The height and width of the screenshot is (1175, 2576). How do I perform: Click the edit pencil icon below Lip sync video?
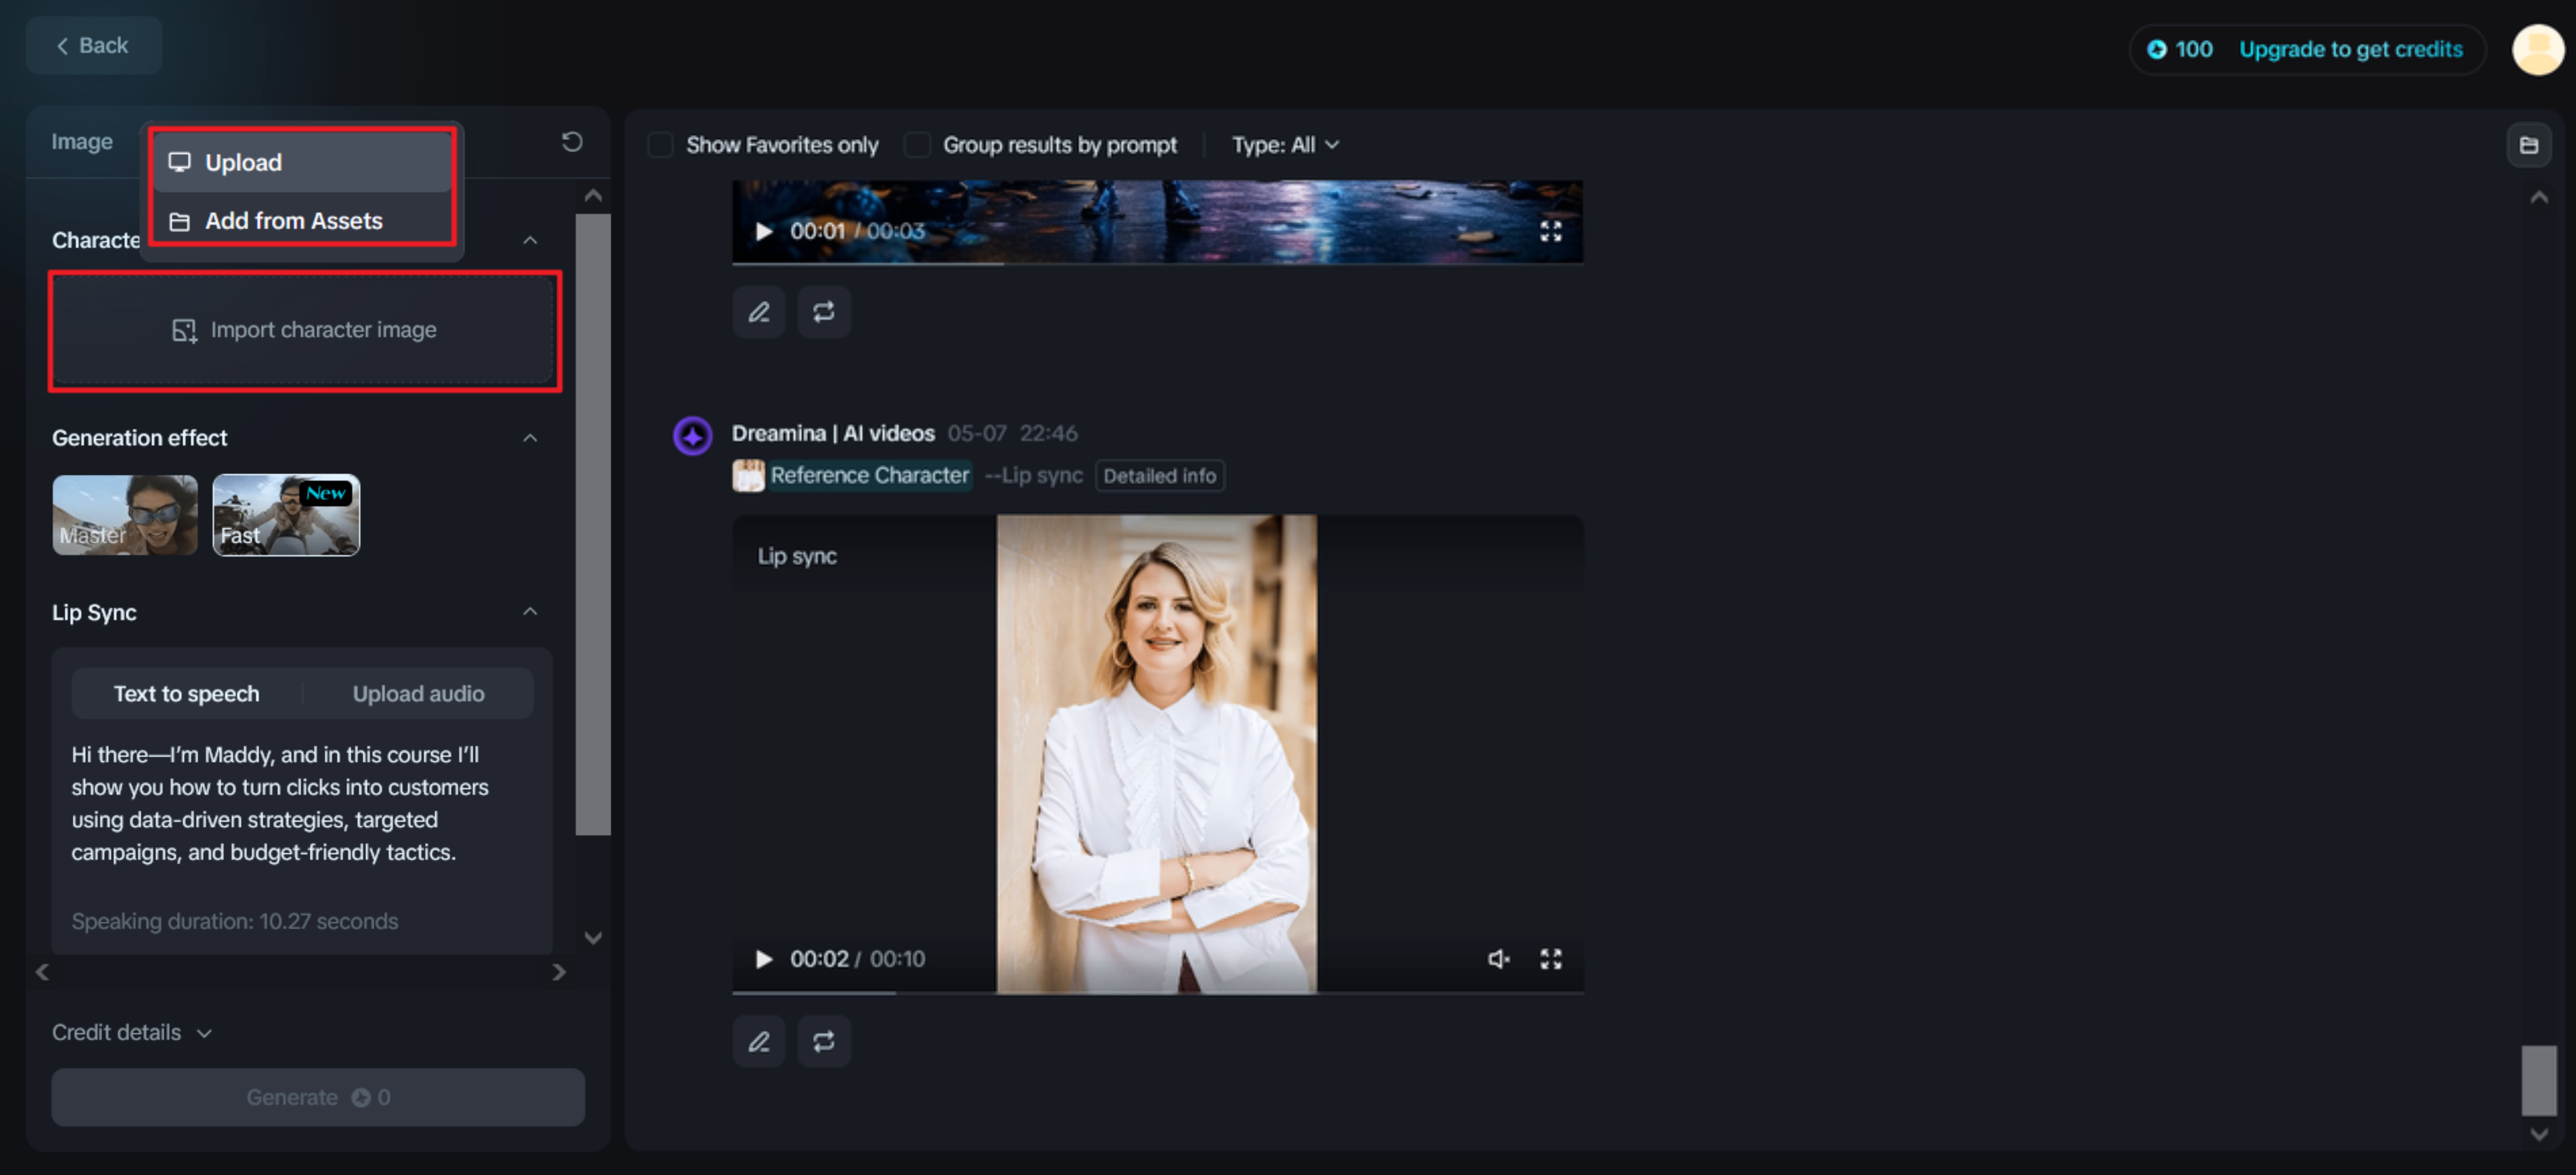[x=759, y=1041]
